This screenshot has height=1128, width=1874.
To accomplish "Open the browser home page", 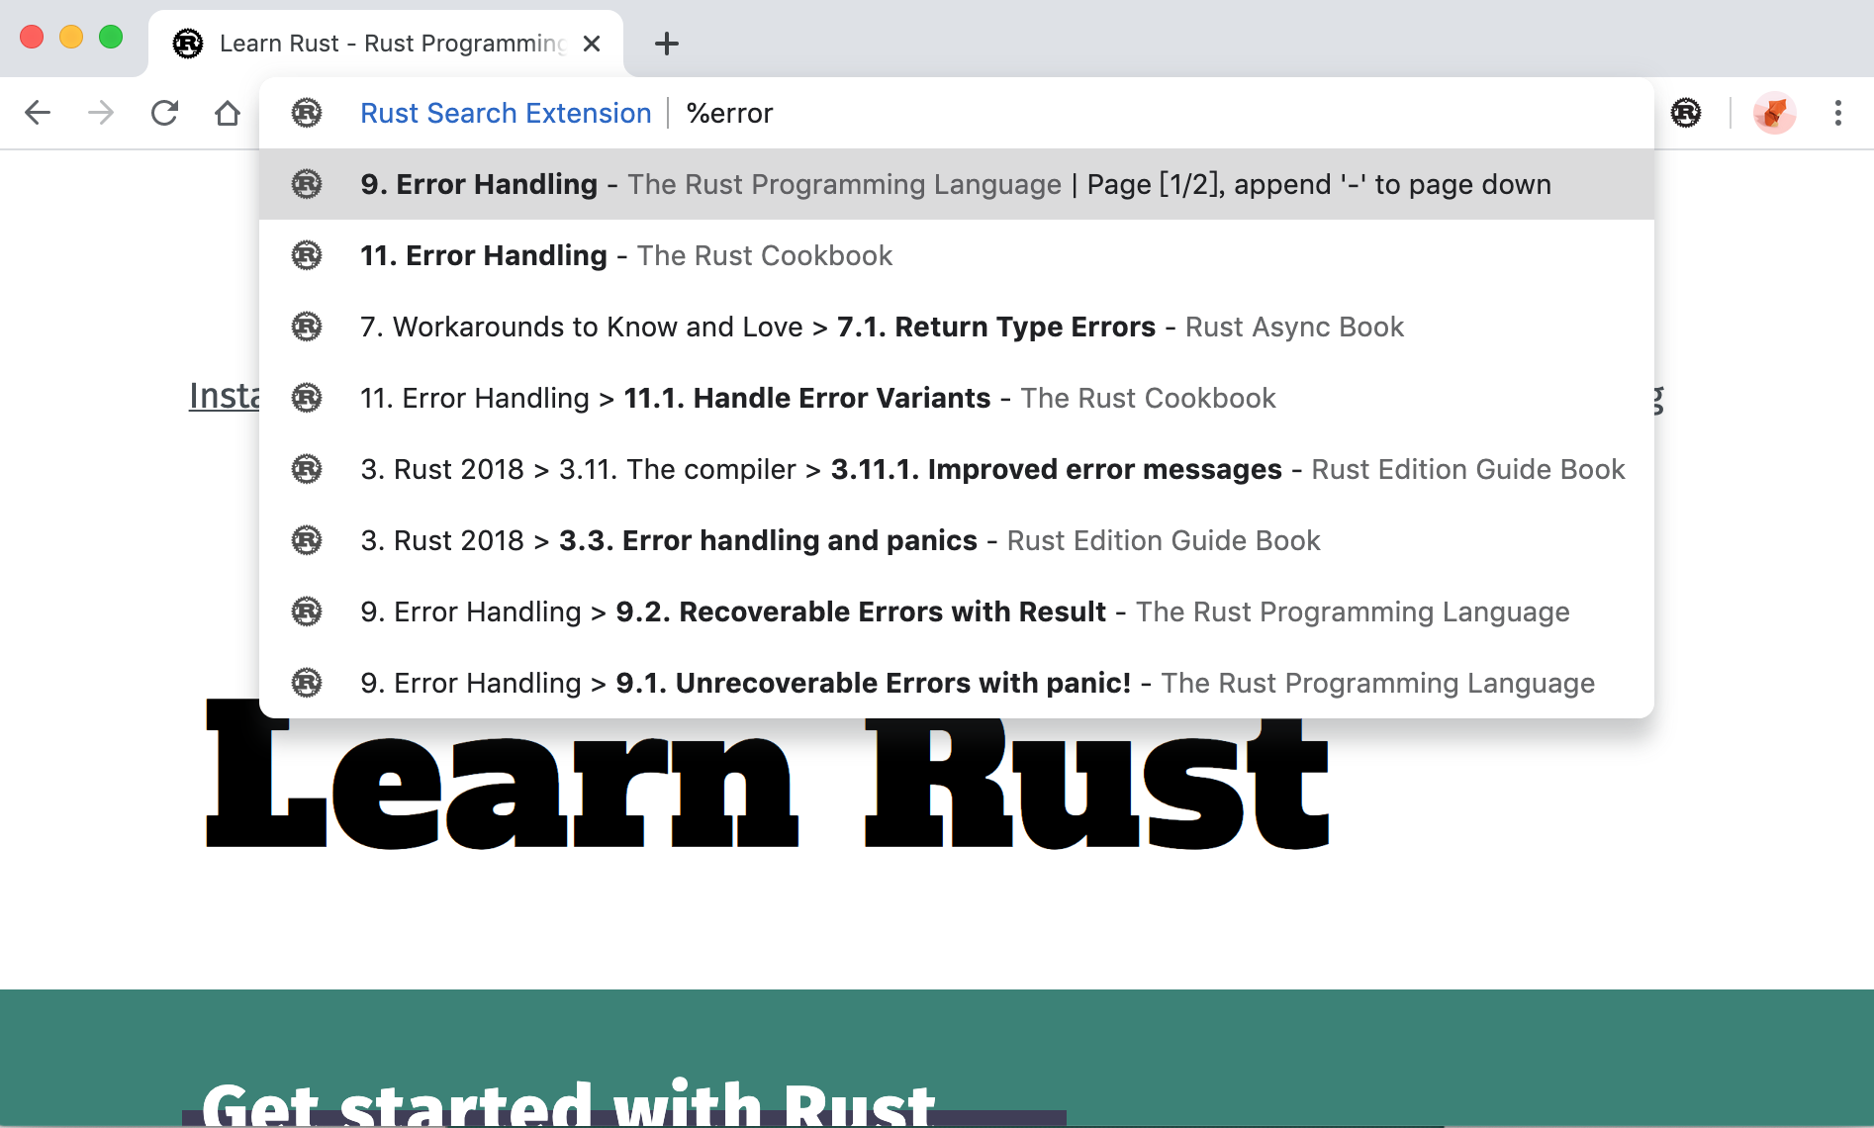I will coord(228,113).
